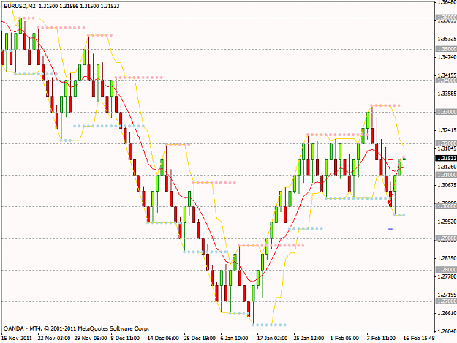Click the 1.35325 price axis label
This screenshot has width=457, height=343.
[x=447, y=39]
